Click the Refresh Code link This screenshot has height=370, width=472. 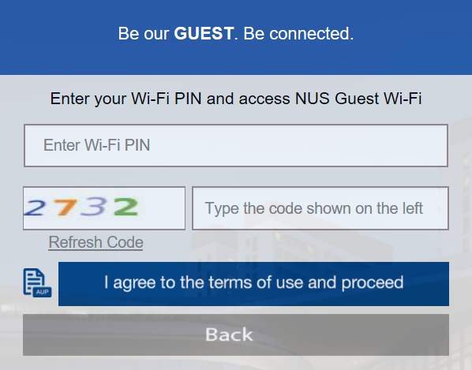(x=96, y=242)
